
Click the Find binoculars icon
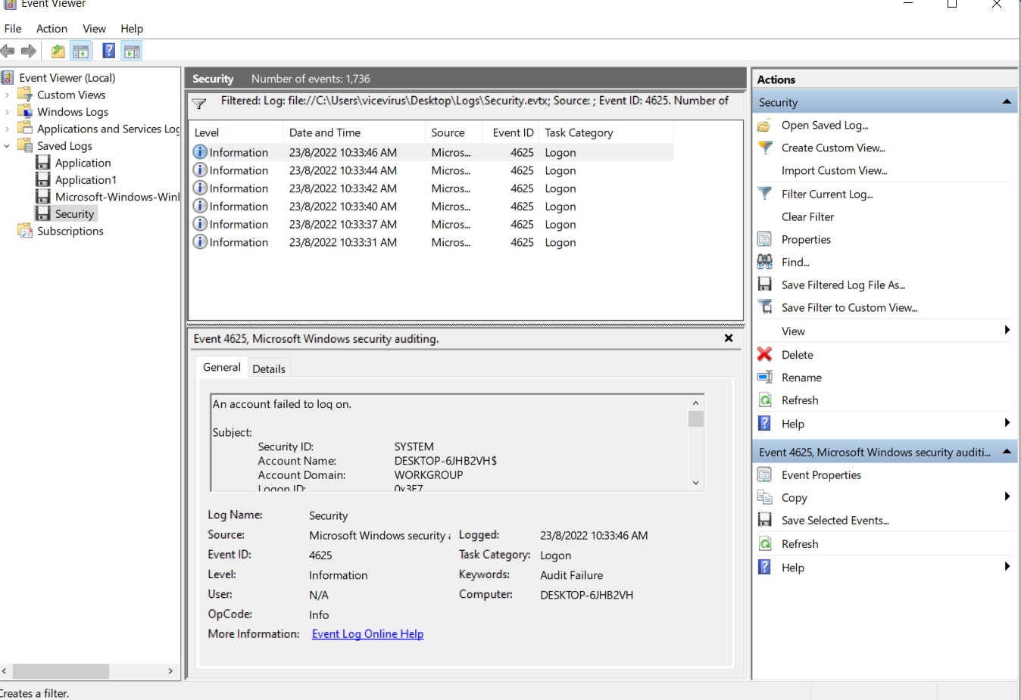pos(765,262)
